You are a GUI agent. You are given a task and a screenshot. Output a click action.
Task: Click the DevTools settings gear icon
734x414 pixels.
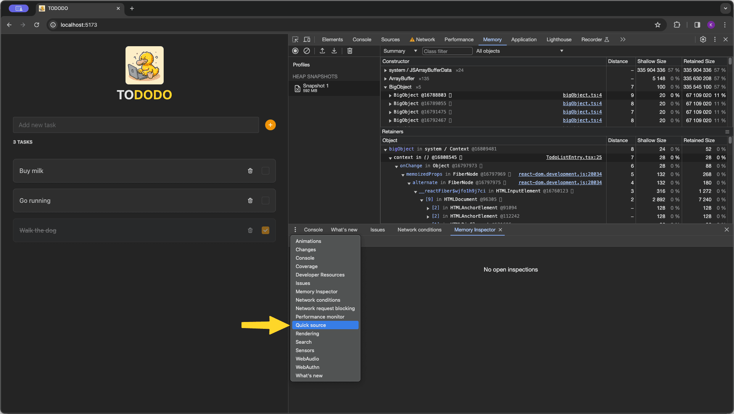point(703,39)
